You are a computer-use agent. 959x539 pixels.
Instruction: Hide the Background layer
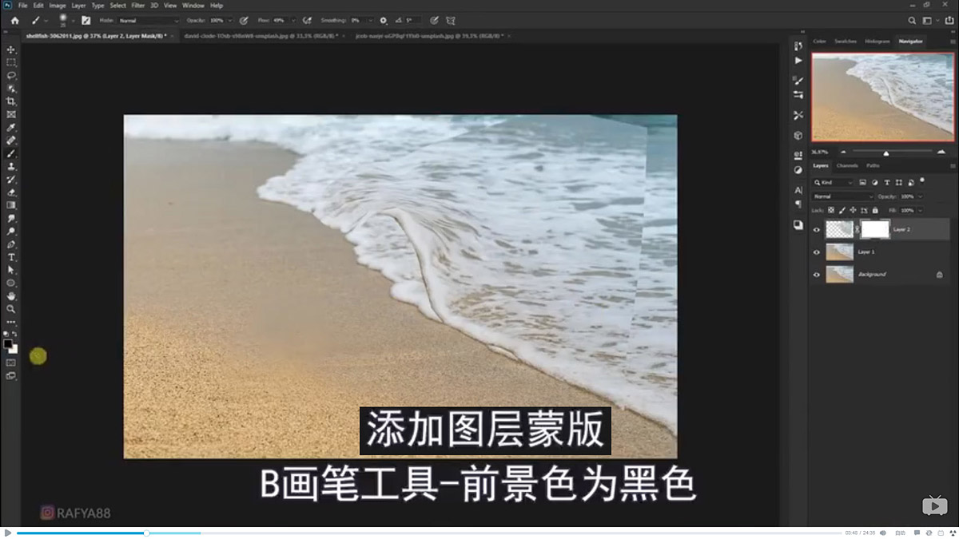coord(817,275)
